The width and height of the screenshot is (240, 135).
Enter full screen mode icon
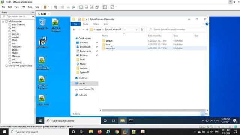pyautogui.click(x=91, y=7)
